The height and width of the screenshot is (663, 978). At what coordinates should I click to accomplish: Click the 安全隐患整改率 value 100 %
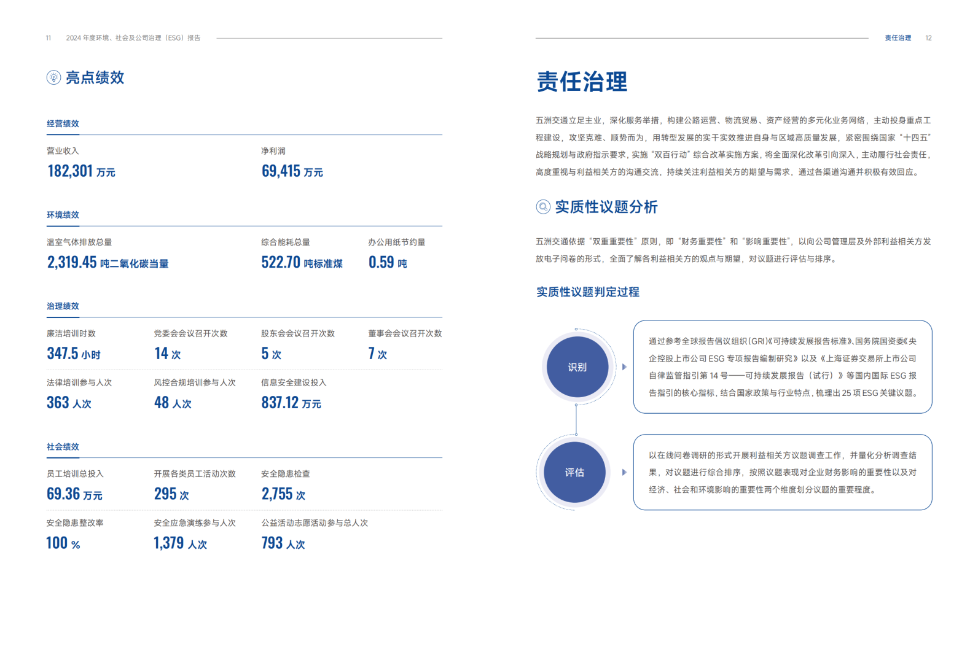click(x=63, y=543)
